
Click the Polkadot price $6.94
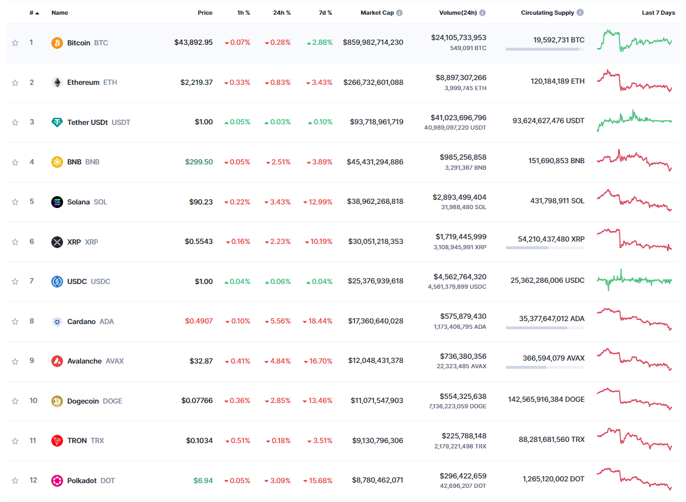coord(203,481)
